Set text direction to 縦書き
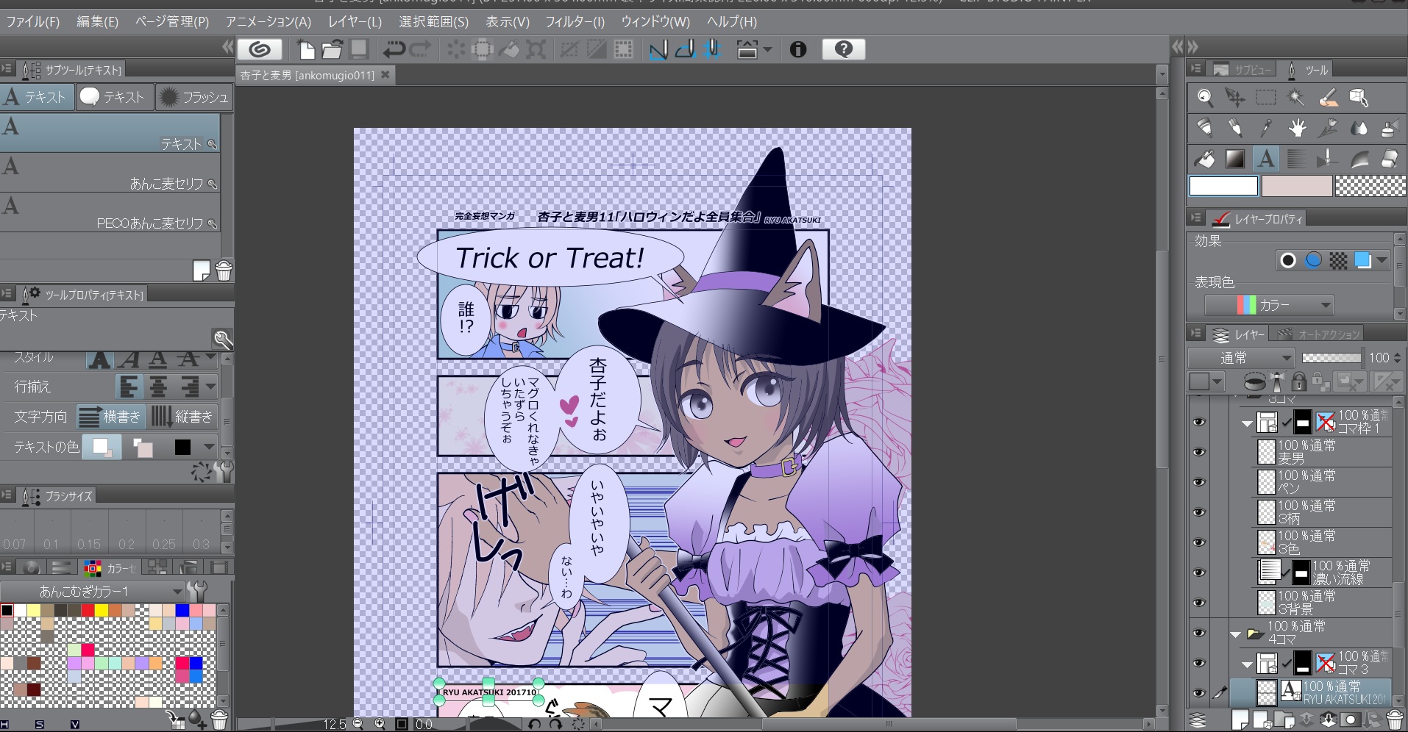 click(182, 417)
